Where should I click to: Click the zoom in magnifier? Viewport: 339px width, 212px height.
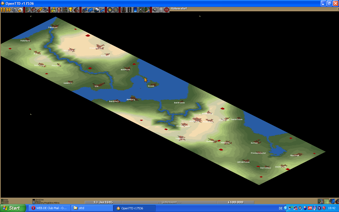pos(110,10)
